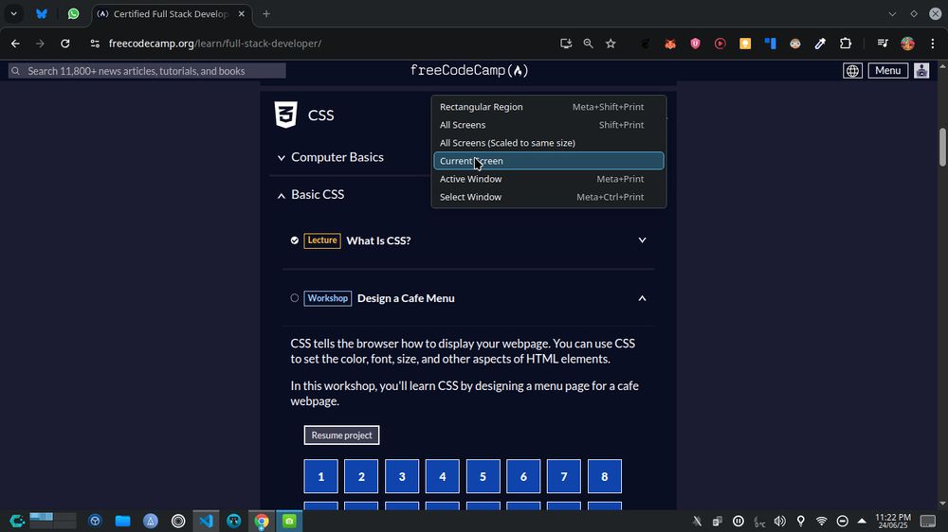Click the Resume project button
The height and width of the screenshot is (532, 948).
click(x=341, y=435)
